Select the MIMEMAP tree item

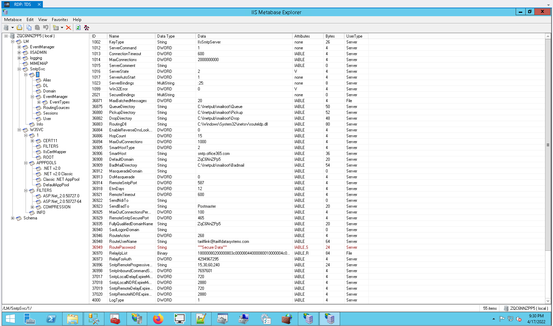click(39, 63)
